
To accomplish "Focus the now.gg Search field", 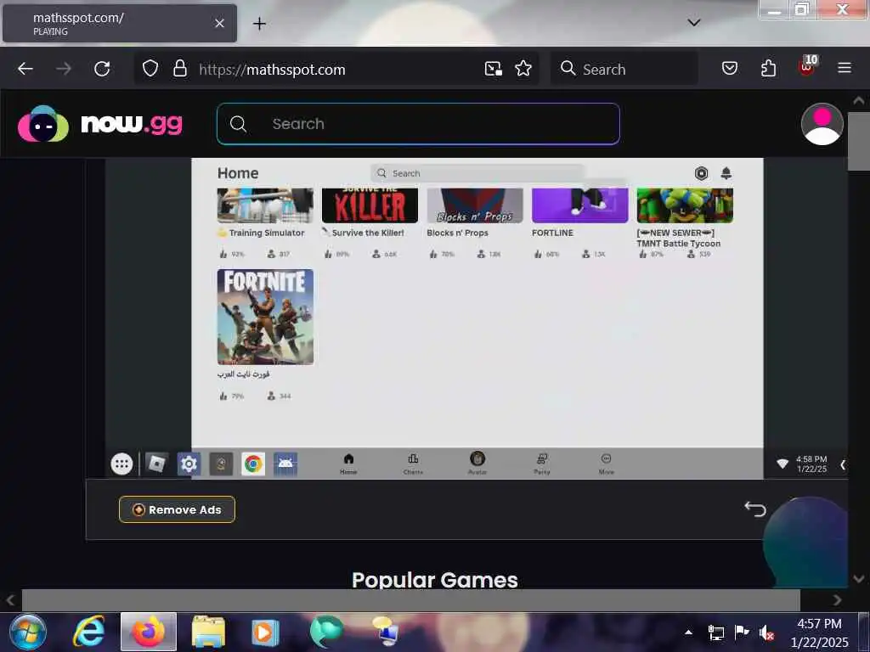I will click(x=418, y=124).
